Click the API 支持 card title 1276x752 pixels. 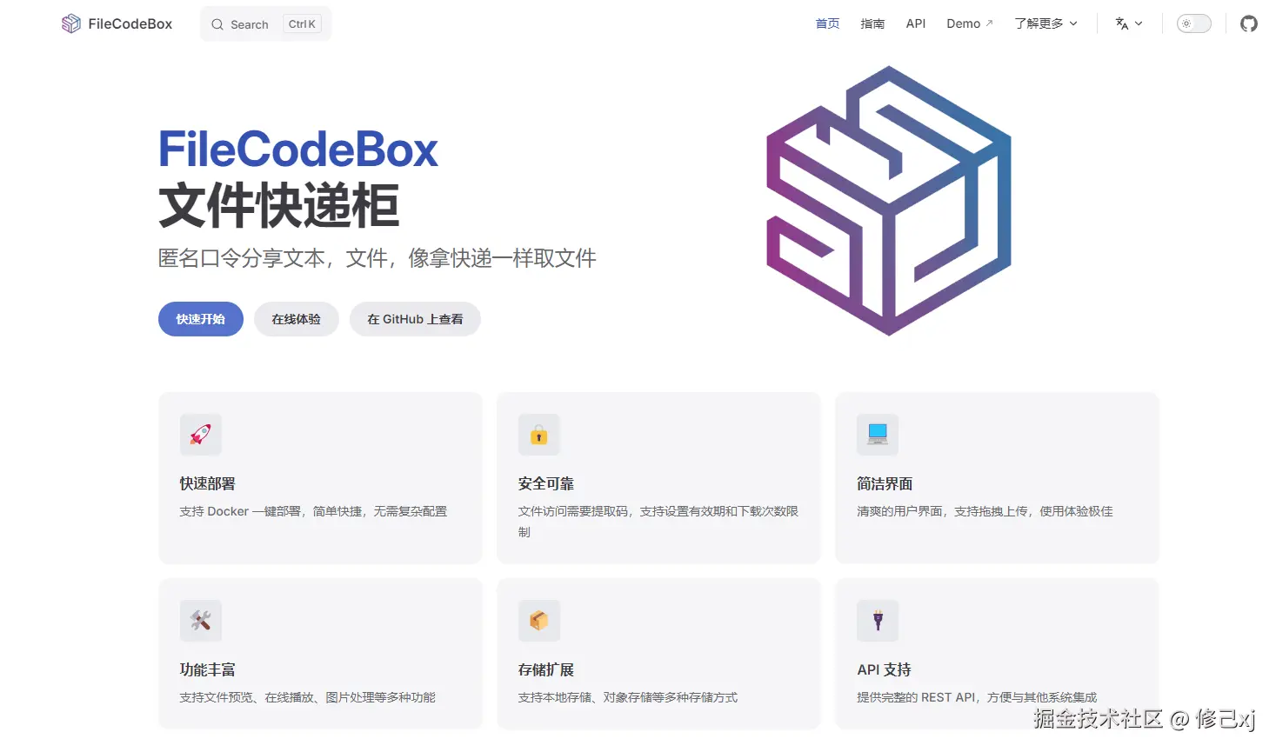(x=885, y=670)
